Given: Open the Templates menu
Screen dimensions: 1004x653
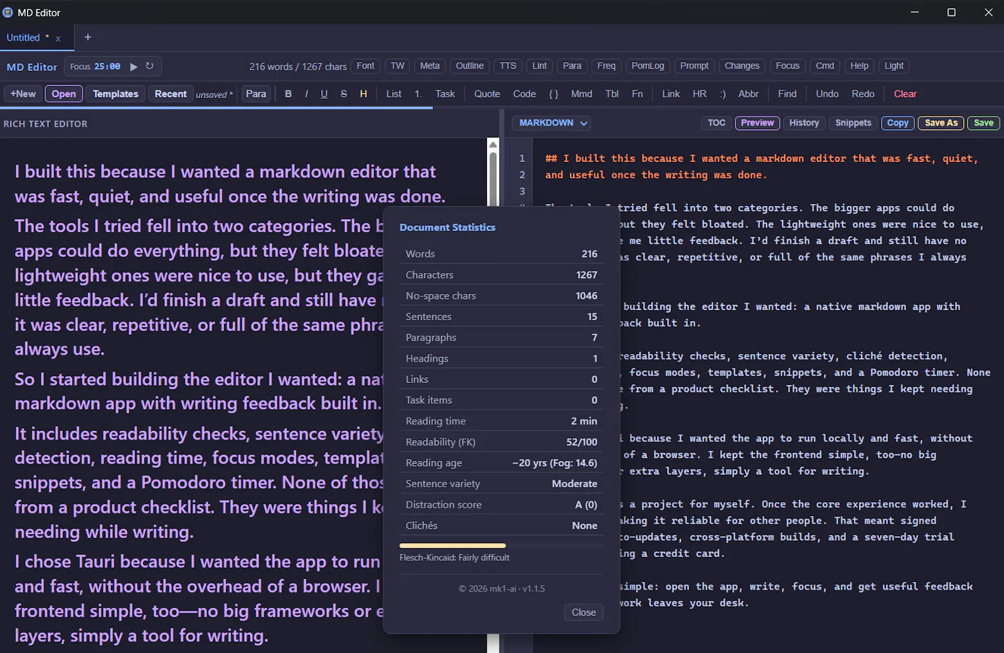Looking at the screenshot, I should click(x=115, y=94).
